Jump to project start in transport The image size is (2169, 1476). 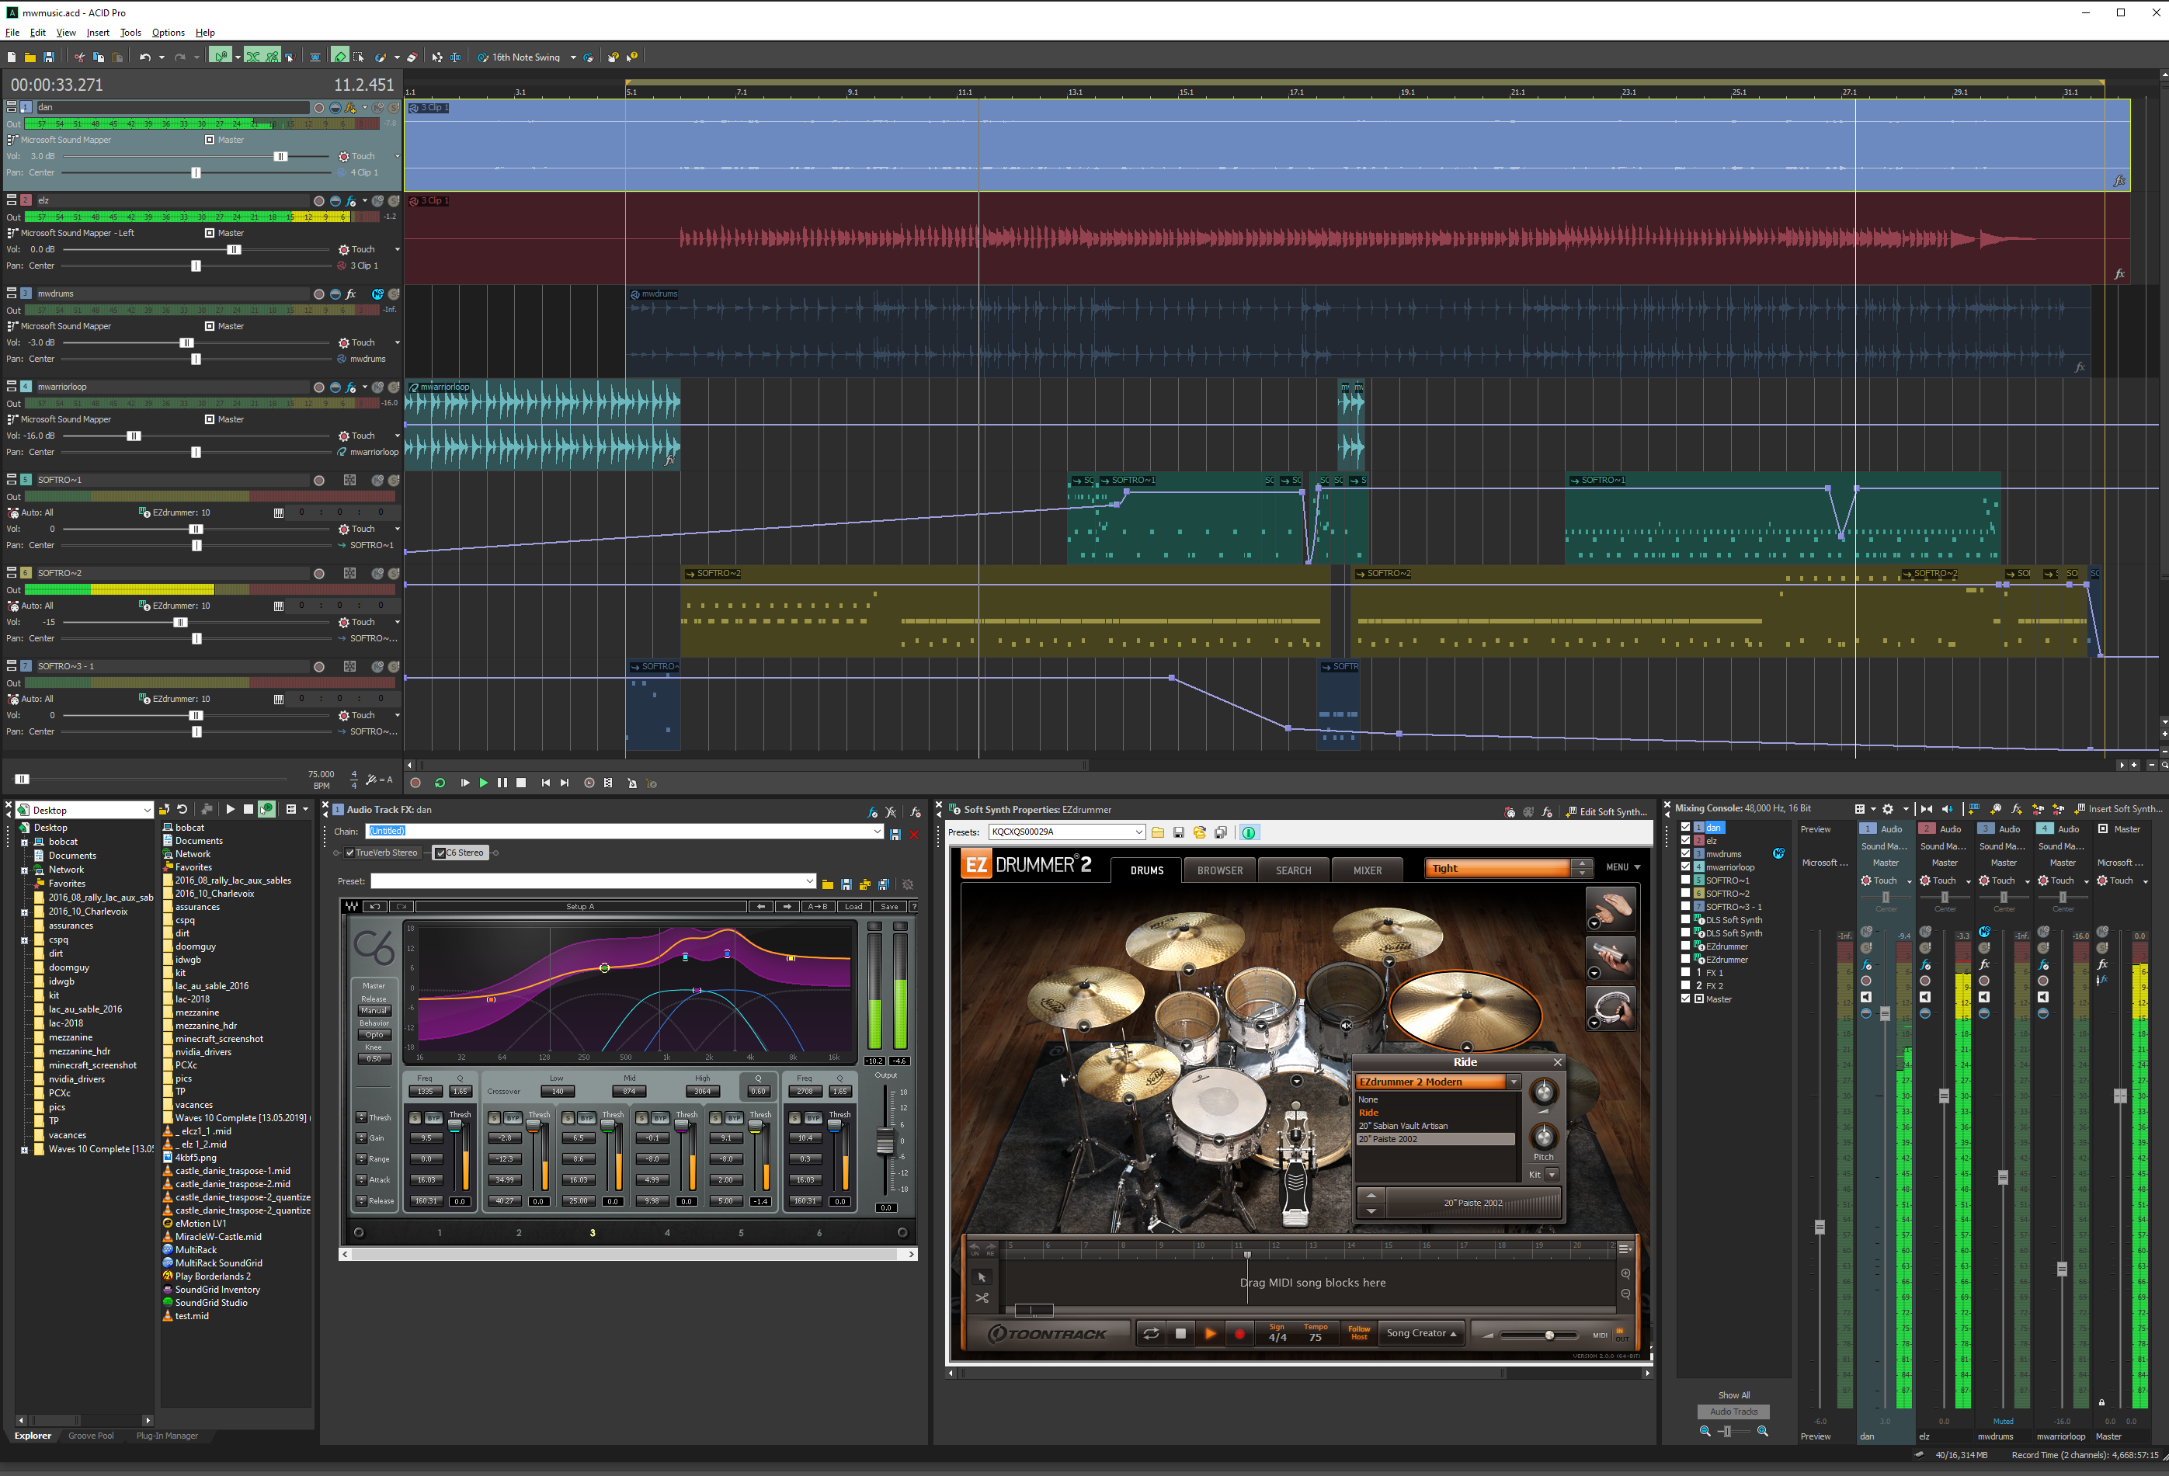coord(545,783)
